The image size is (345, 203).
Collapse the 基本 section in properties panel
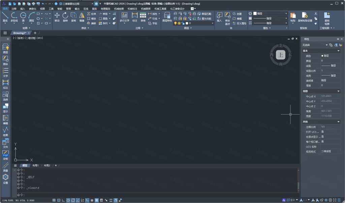(x=338, y=51)
